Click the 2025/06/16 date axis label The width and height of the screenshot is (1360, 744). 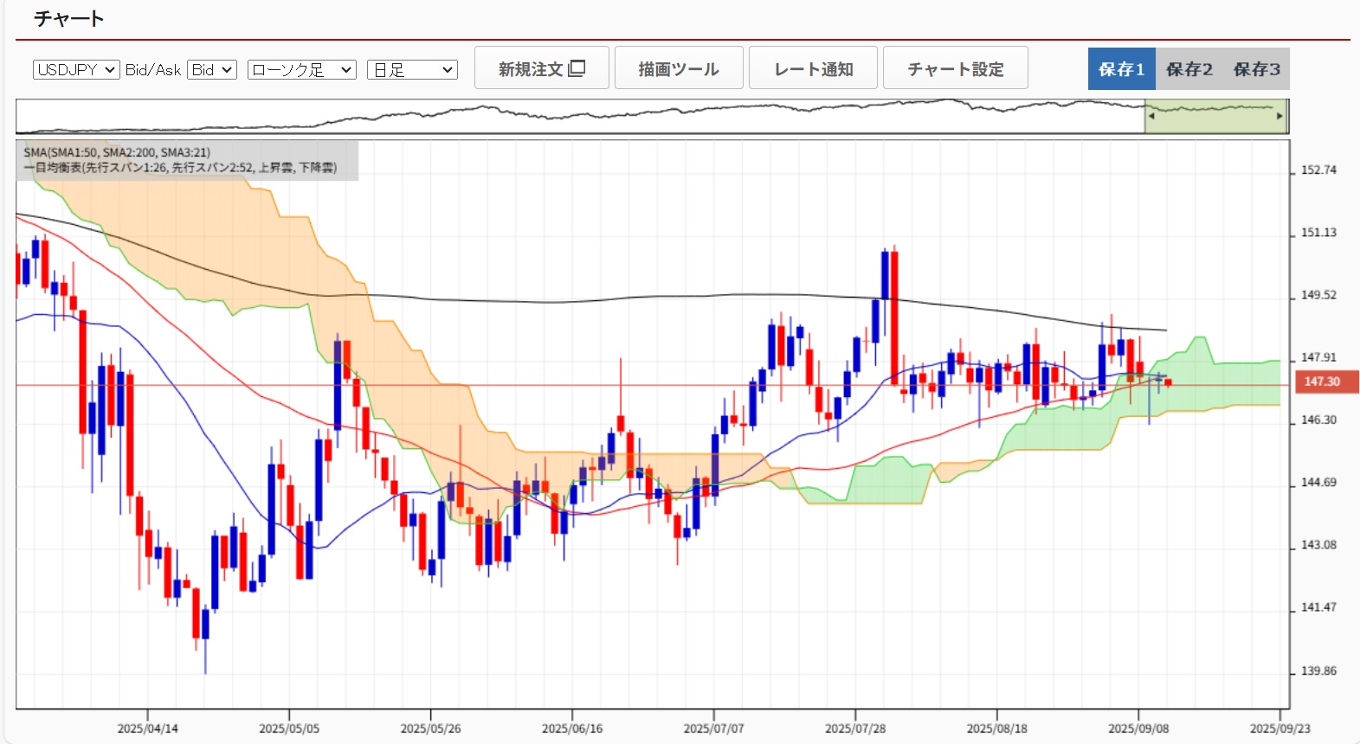[572, 728]
